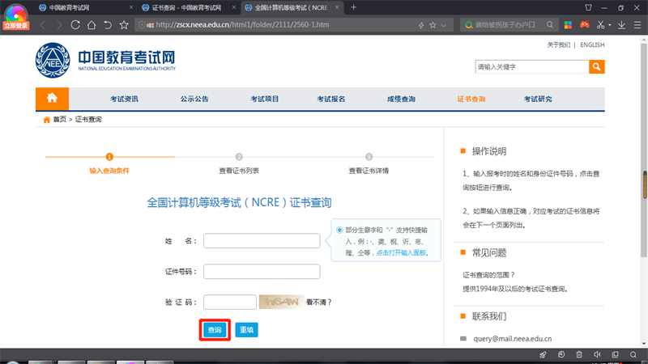Click the browser forward arrow
648x364 pixels.
tap(59, 25)
